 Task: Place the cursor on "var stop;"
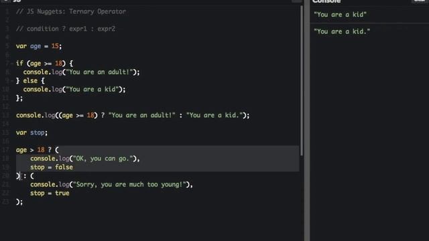tap(32, 133)
